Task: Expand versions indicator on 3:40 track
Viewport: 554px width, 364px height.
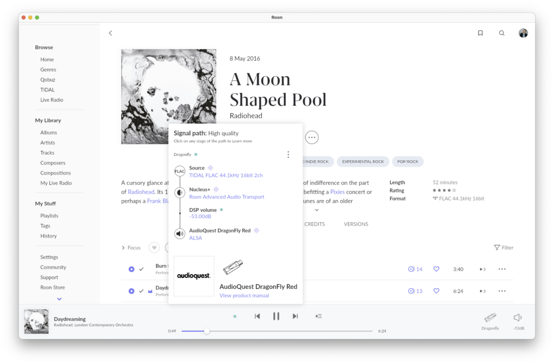Action: [483, 269]
